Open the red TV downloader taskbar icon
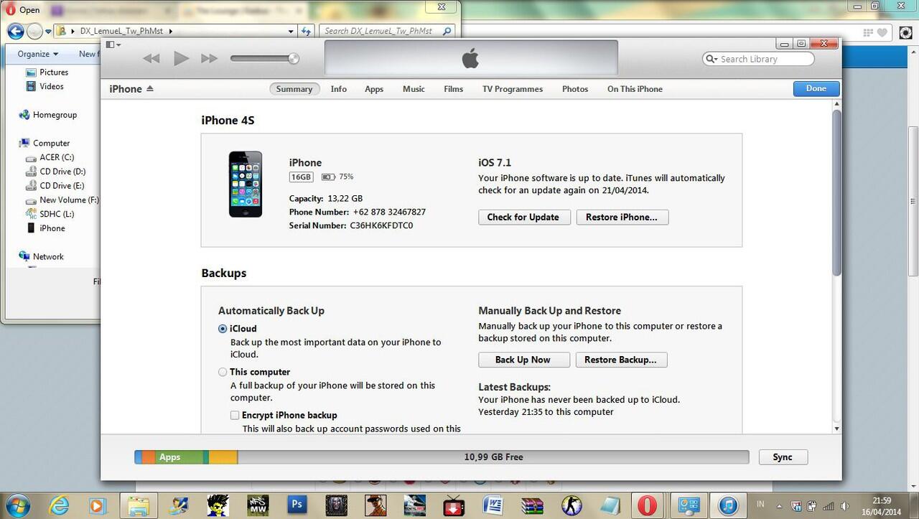919x519 pixels. coord(454,505)
